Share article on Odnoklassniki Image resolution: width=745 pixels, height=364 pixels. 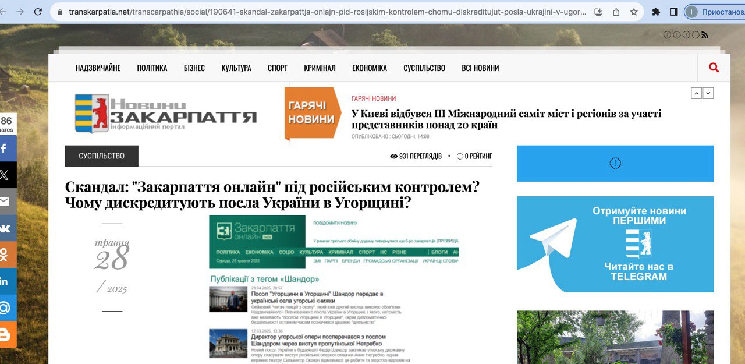8,255
